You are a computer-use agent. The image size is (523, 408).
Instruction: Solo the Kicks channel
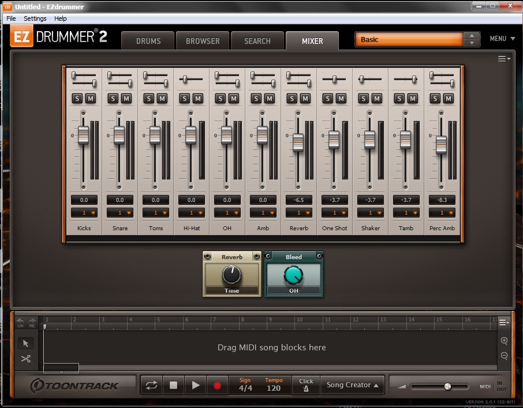coord(77,99)
